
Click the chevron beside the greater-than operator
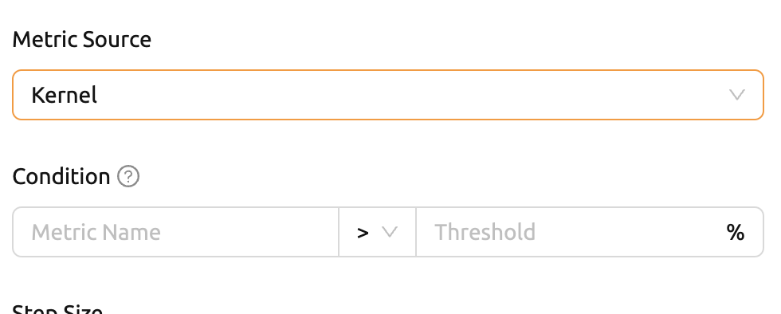pyautogui.click(x=389, y=232)
